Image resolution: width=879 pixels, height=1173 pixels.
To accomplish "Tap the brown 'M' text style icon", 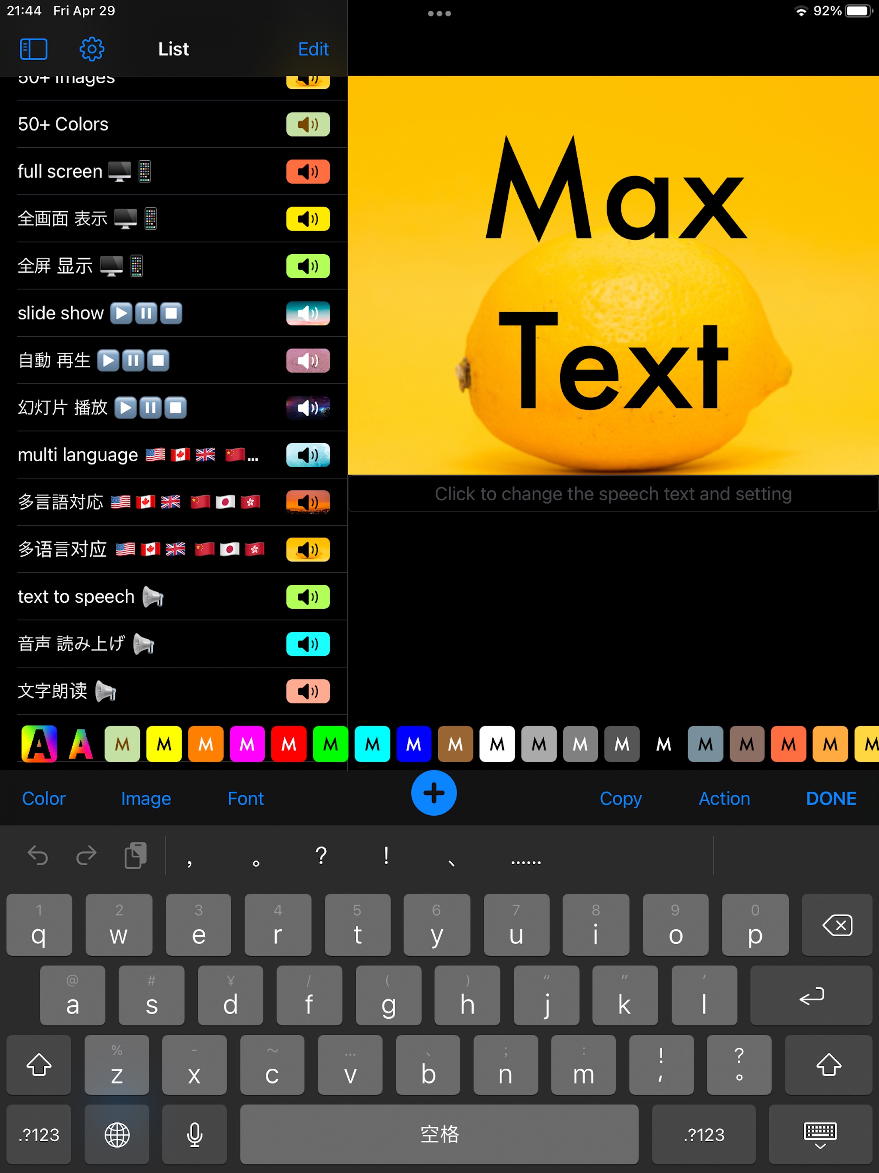I will [455, 743].
